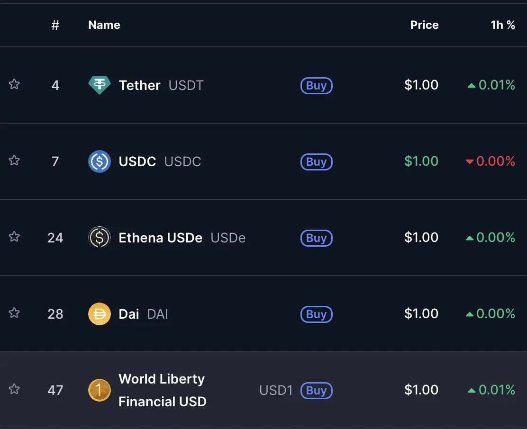The width and height of the screenshot is (527, 429).
Task: Click Buy next to Ethena USDe
Action: click(316, 238)
